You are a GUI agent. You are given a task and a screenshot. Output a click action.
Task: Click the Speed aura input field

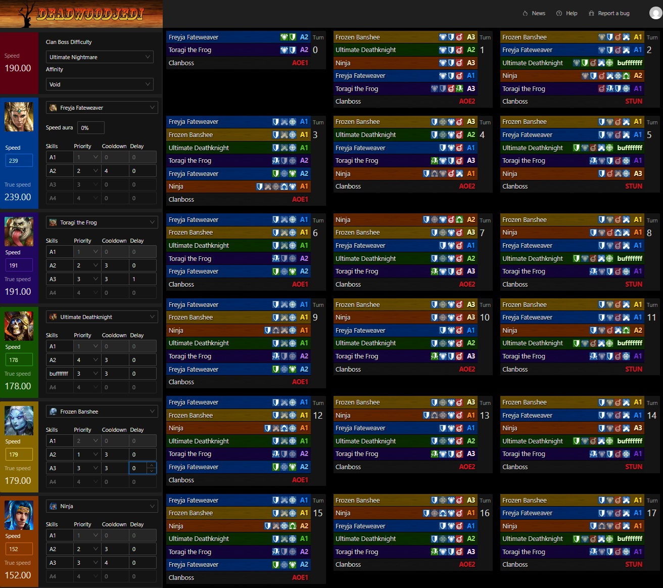(90, 128)
